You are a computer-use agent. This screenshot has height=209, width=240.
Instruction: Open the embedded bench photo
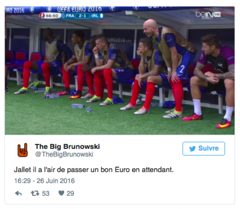click(120, 71)
